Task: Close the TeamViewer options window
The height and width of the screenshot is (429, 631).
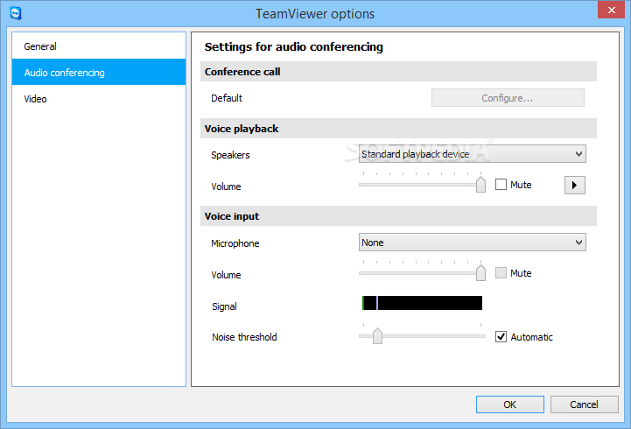Action: coord(609,11)
